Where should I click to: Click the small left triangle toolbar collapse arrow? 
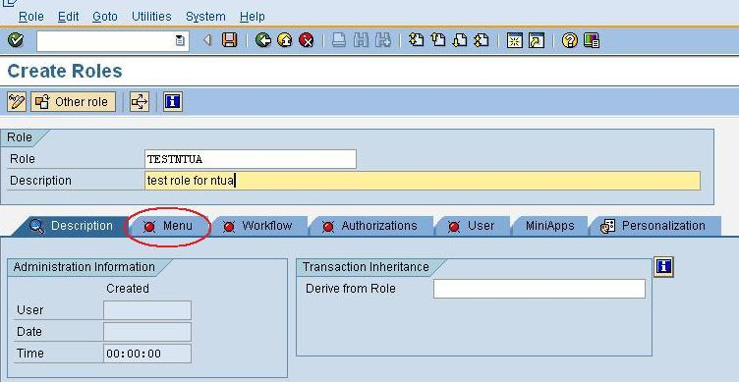(207, 40)
